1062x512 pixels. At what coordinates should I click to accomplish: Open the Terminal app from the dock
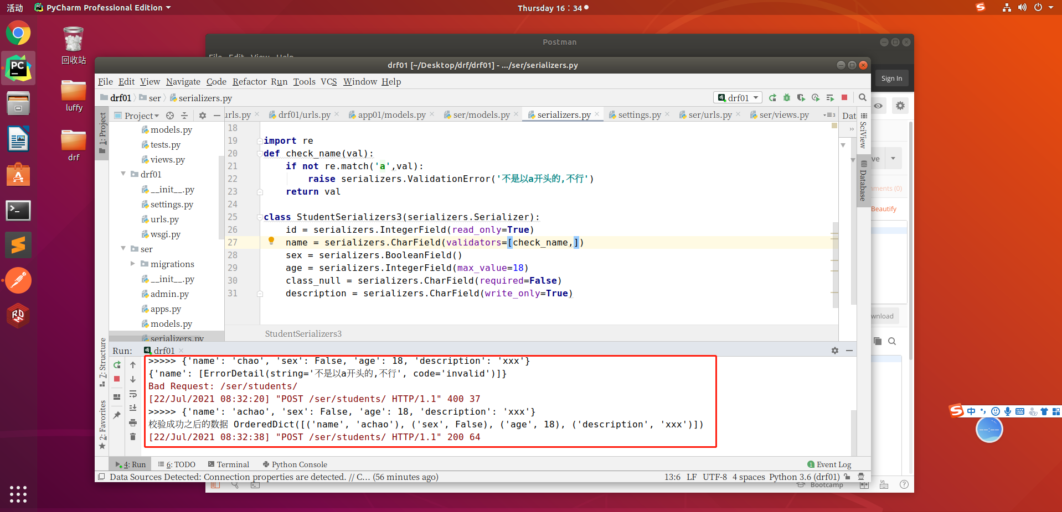[18, 211]
